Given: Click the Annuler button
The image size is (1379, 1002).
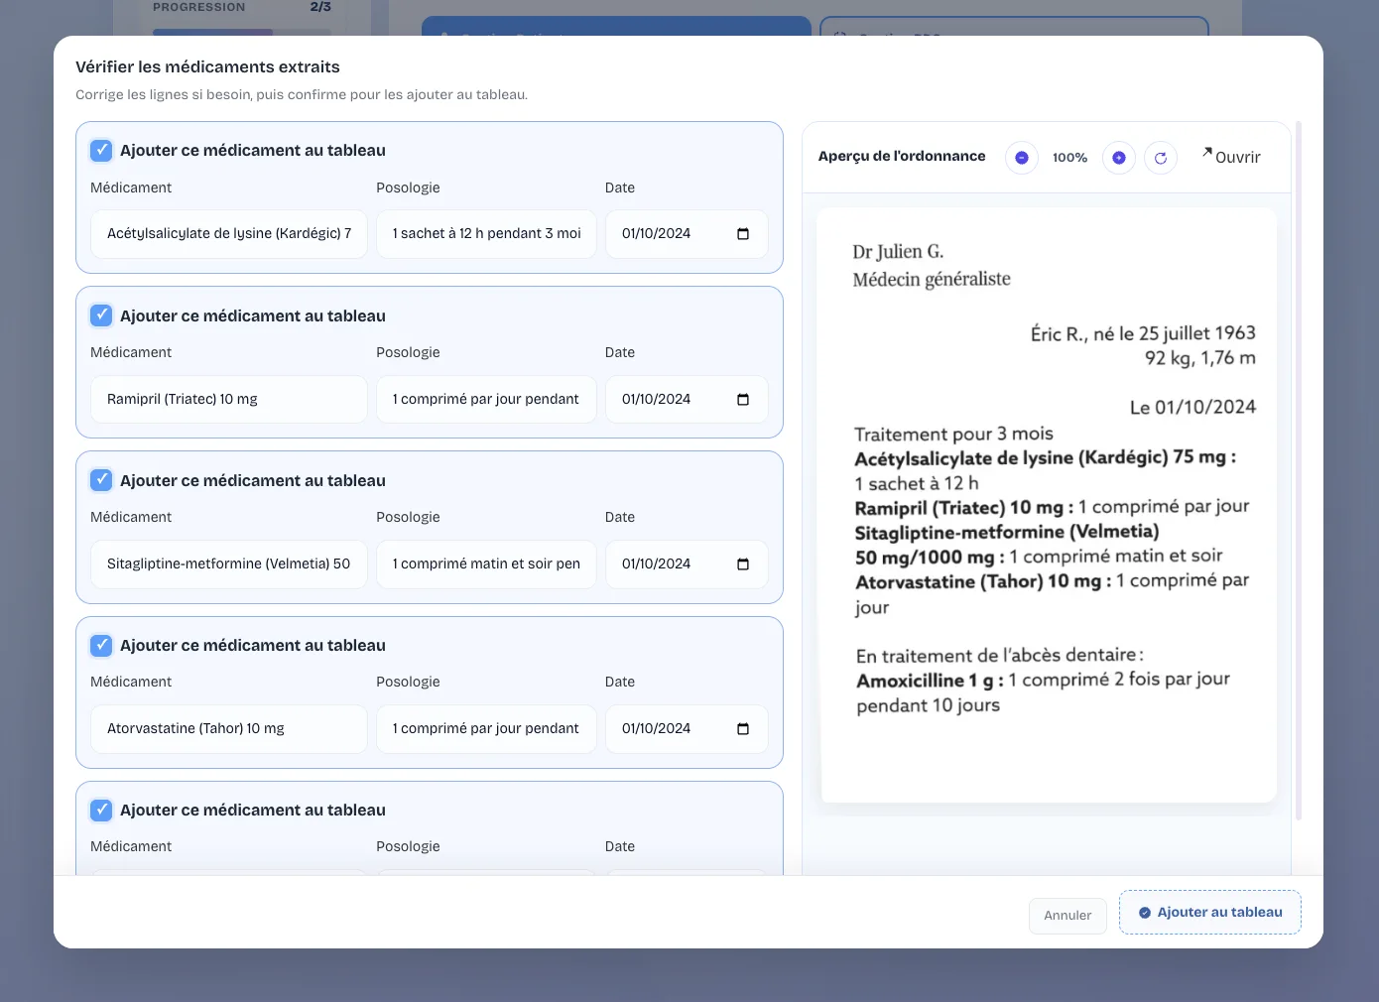Looking at the screenshot, I should (1067, 916).
